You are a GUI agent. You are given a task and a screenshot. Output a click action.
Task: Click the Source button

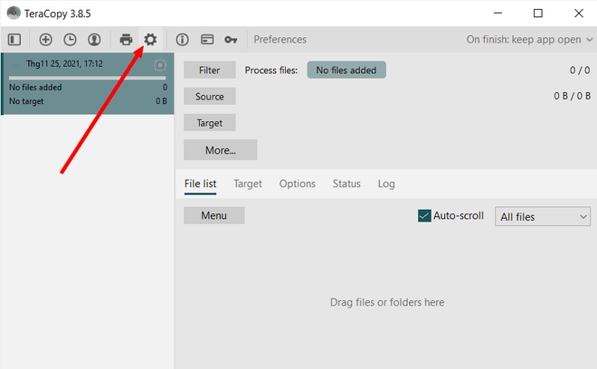pos(209,96)
